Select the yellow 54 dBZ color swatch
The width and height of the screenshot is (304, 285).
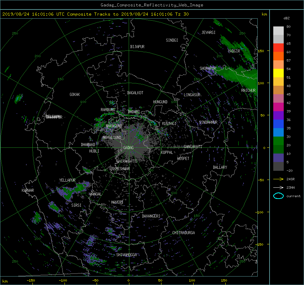[x=278, y=73]
